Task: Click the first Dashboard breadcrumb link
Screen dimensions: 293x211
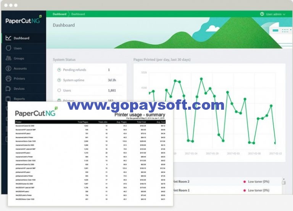Action: pyautogui.click(x=60, y=14)
